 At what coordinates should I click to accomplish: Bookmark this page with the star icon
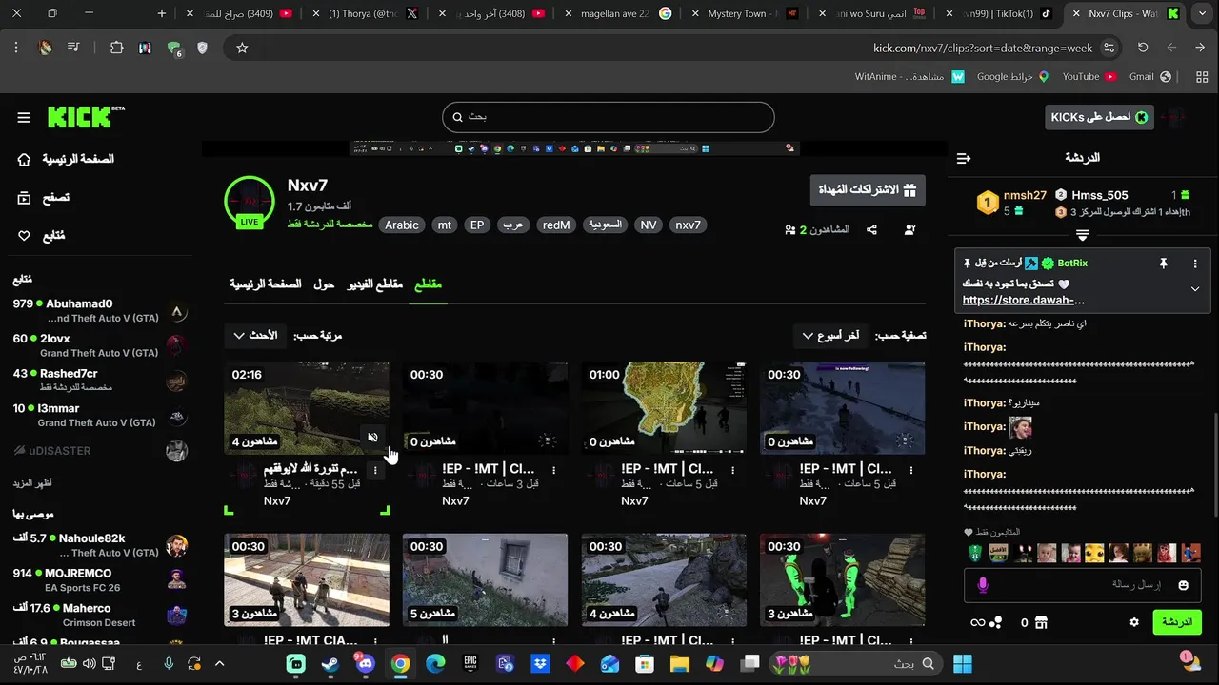[242, 48]
